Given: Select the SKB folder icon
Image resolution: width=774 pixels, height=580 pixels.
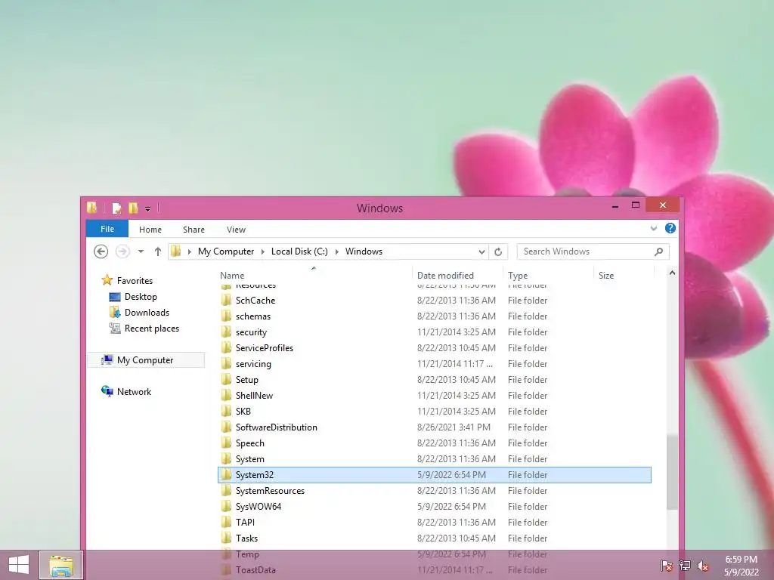Looking at the screenshot, I should click(226, 411).
